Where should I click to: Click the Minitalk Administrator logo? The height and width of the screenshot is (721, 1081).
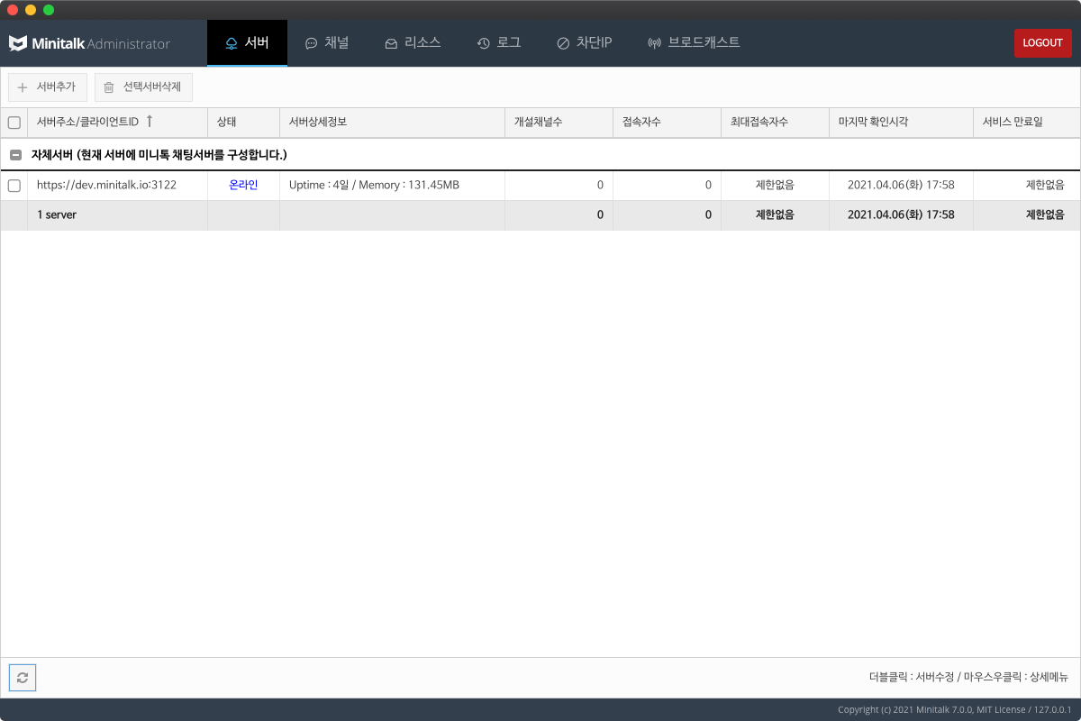coord(89,43)
